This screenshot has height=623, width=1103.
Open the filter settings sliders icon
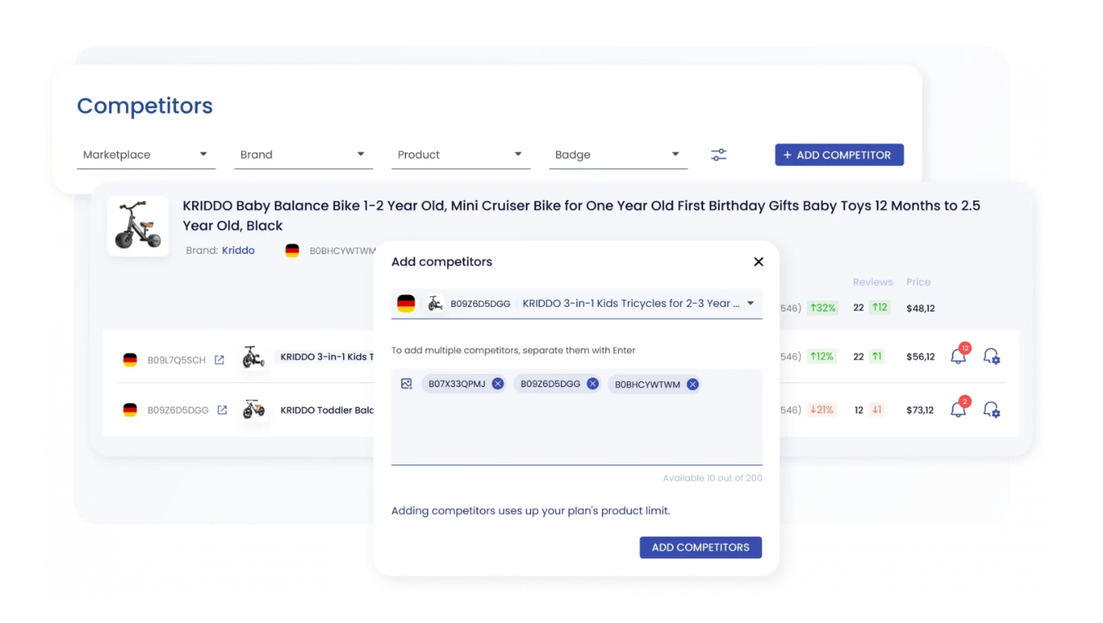tap(719, 155)
